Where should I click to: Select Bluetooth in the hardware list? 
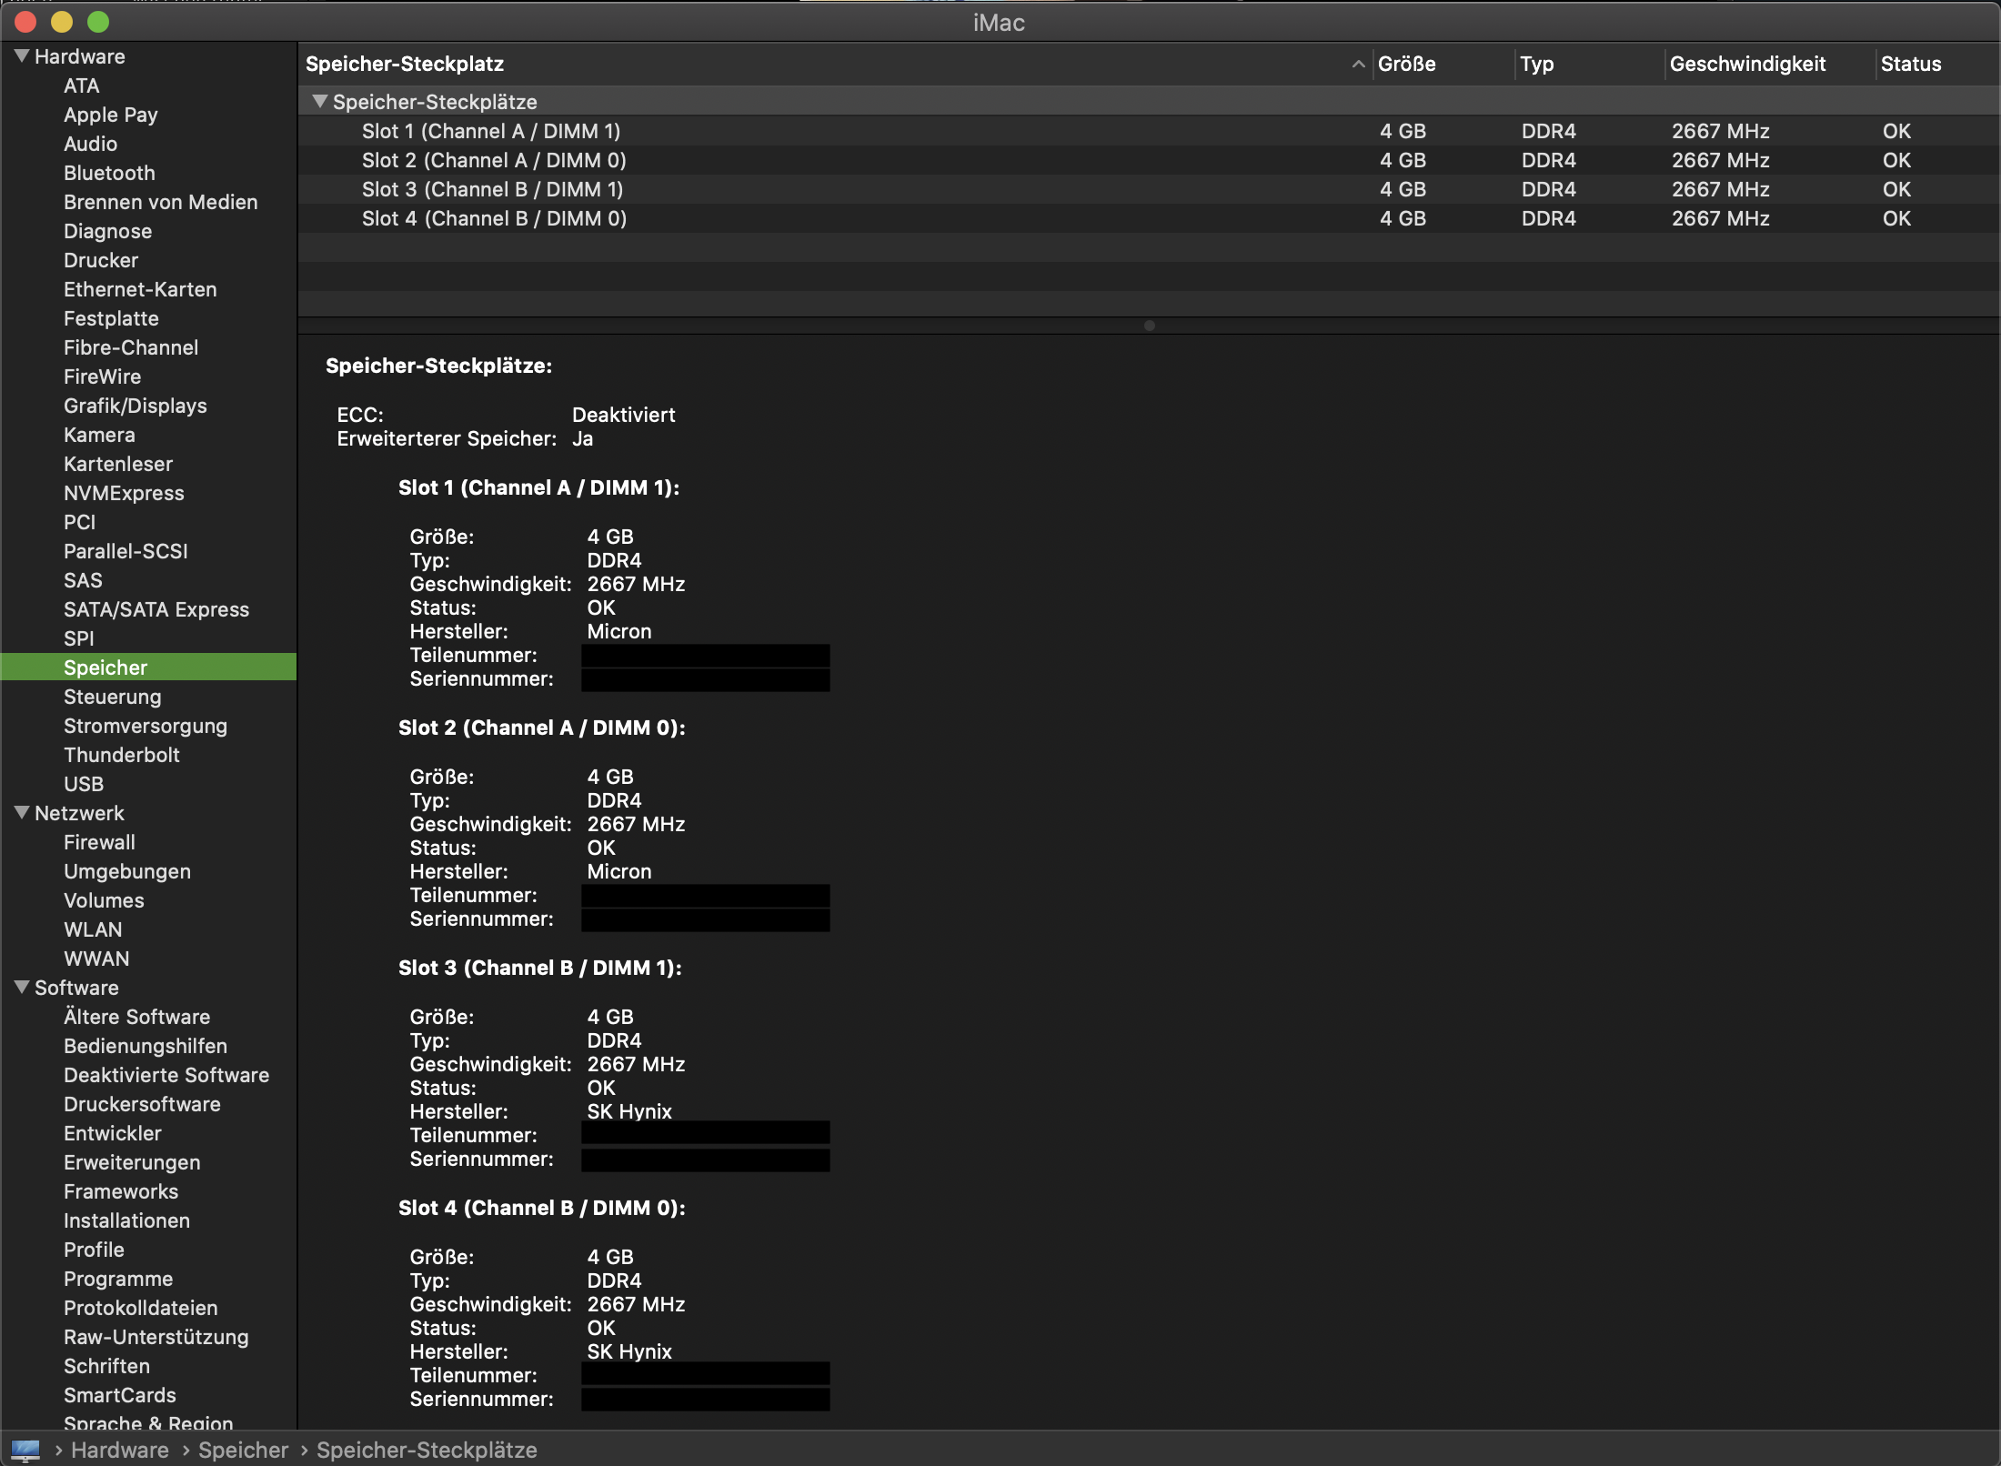point(109,173)
